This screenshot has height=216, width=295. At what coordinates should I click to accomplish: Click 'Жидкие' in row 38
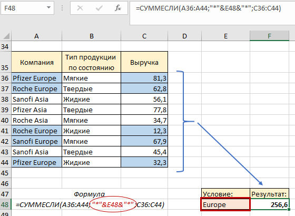click(92, 99)
